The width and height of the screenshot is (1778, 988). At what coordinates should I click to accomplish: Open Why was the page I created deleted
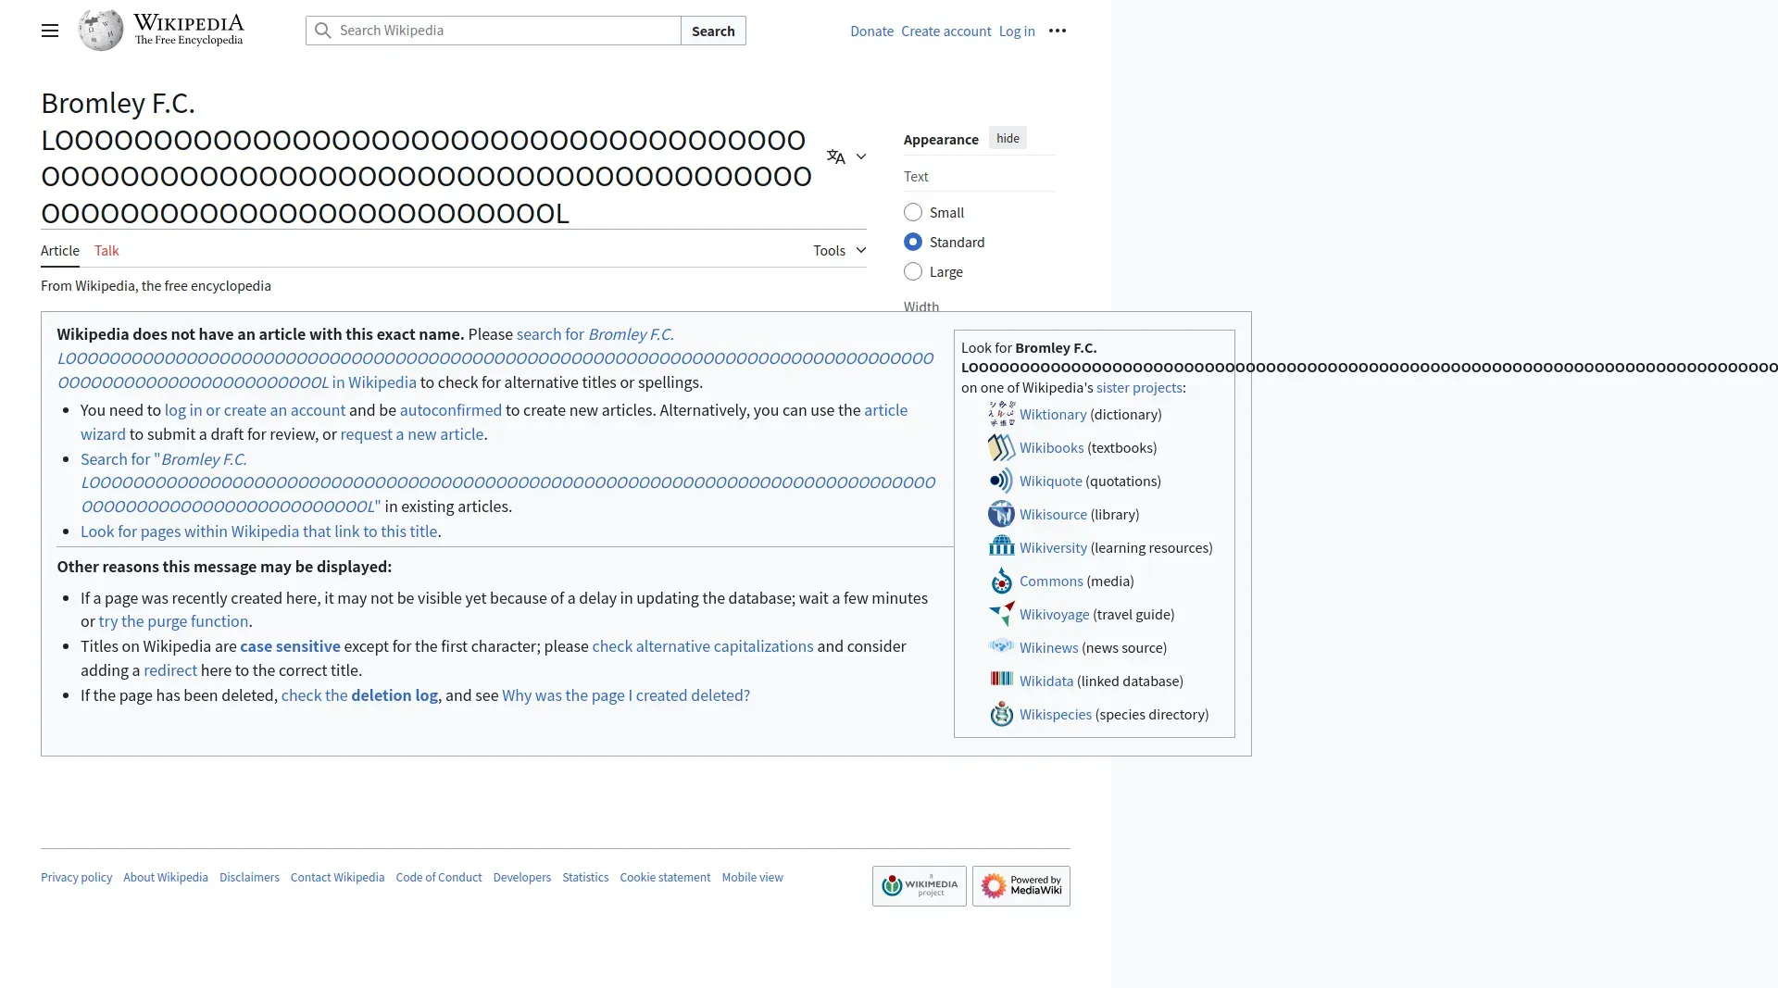pyautogui.click(x=626, y=694)
